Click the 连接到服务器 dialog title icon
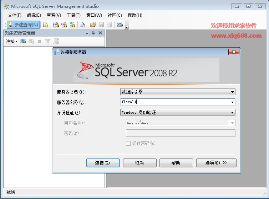 (56, 52)
